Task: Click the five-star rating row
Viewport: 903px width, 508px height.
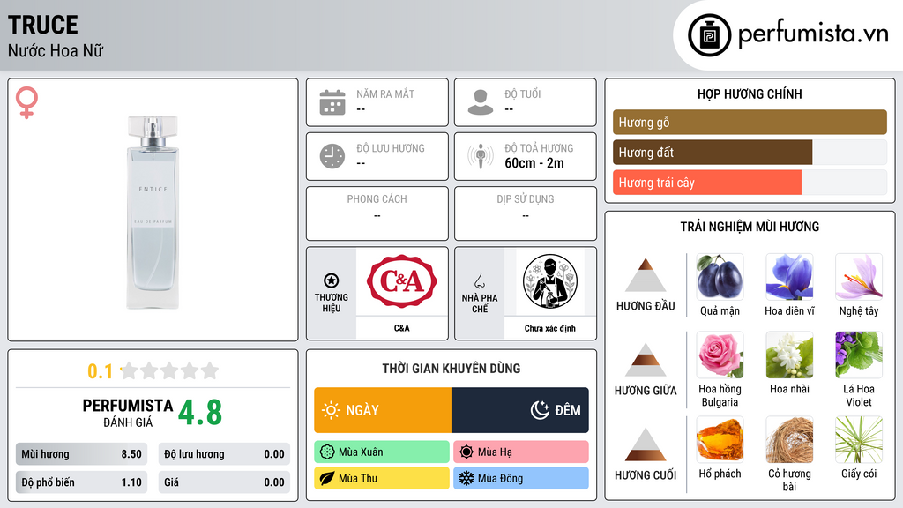Action: coord(170,370)
